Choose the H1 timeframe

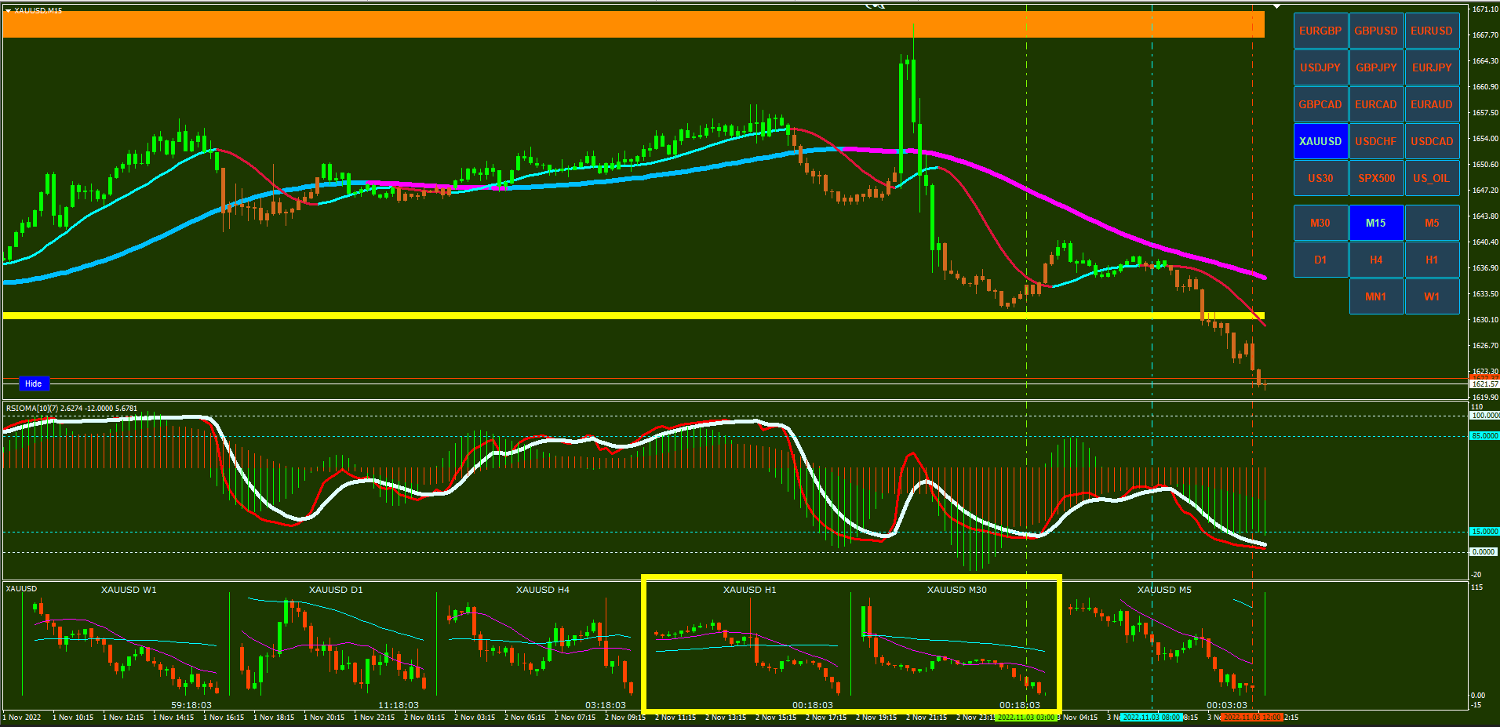(x=1432, y=260)
